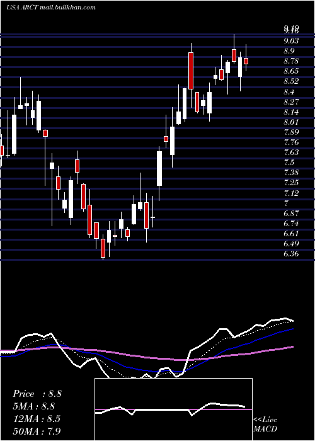This screenshot has width=315, height=441.
Task: Click the 8.14 price axis label
Action: pos(291,112)
